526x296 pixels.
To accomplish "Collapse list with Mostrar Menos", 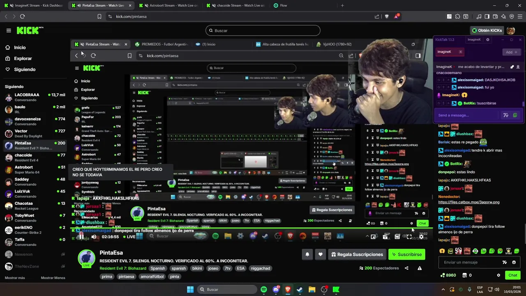I will (53, 278).
